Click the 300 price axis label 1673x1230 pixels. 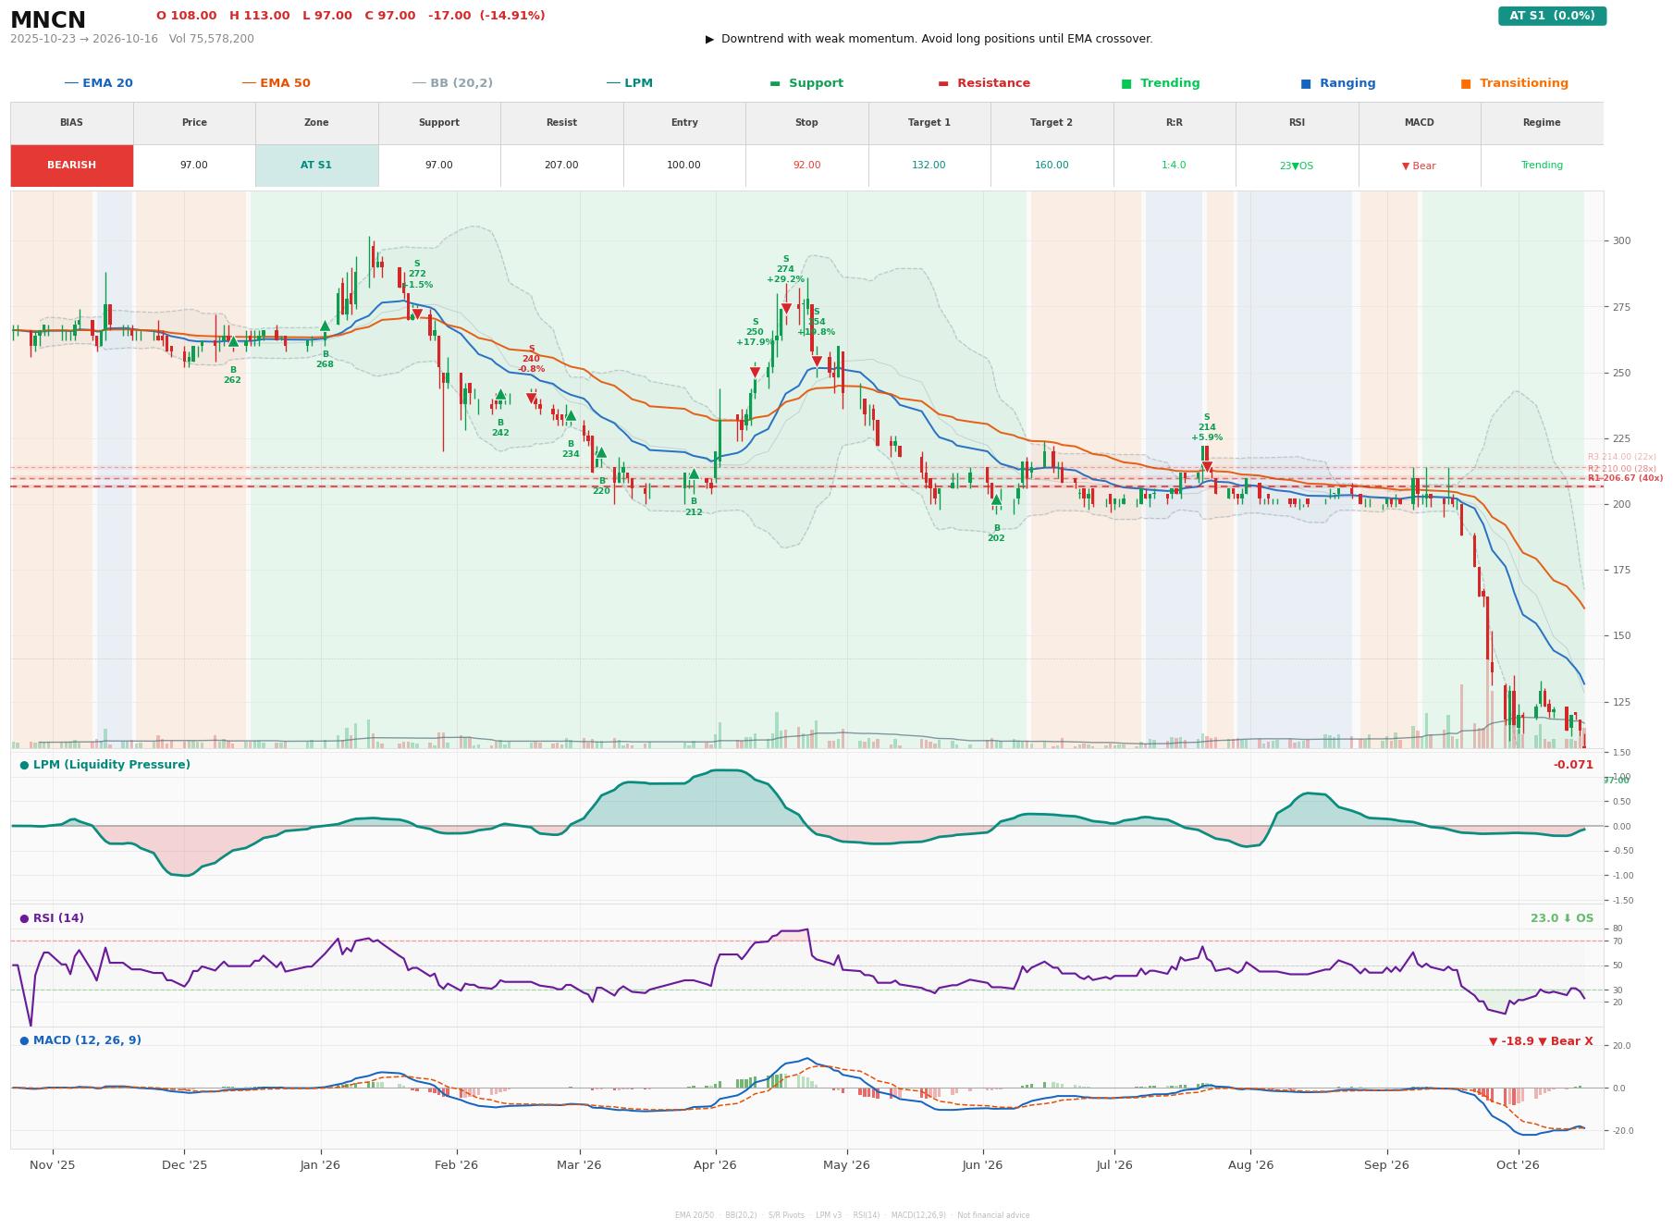click(x=1621, y=241)
